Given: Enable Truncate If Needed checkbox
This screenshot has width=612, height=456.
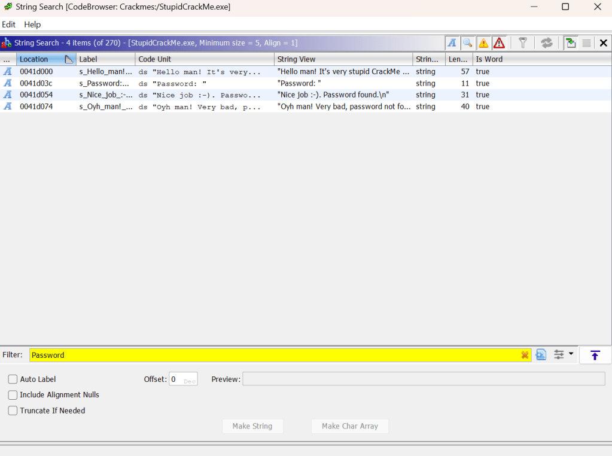Looking at the screenshot, I should click(x=13, y=411).
